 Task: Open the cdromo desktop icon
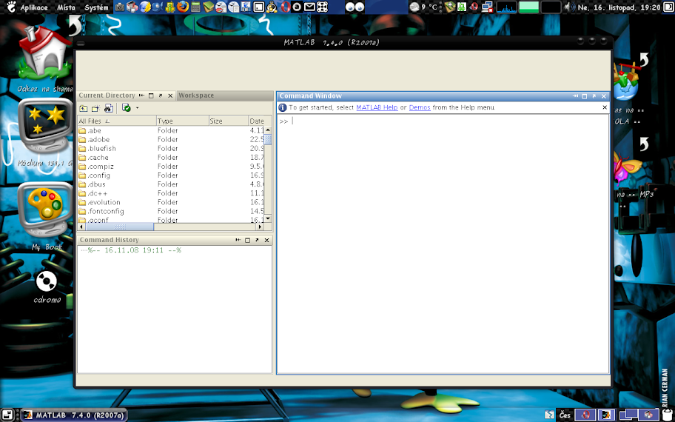click(47, 282)
